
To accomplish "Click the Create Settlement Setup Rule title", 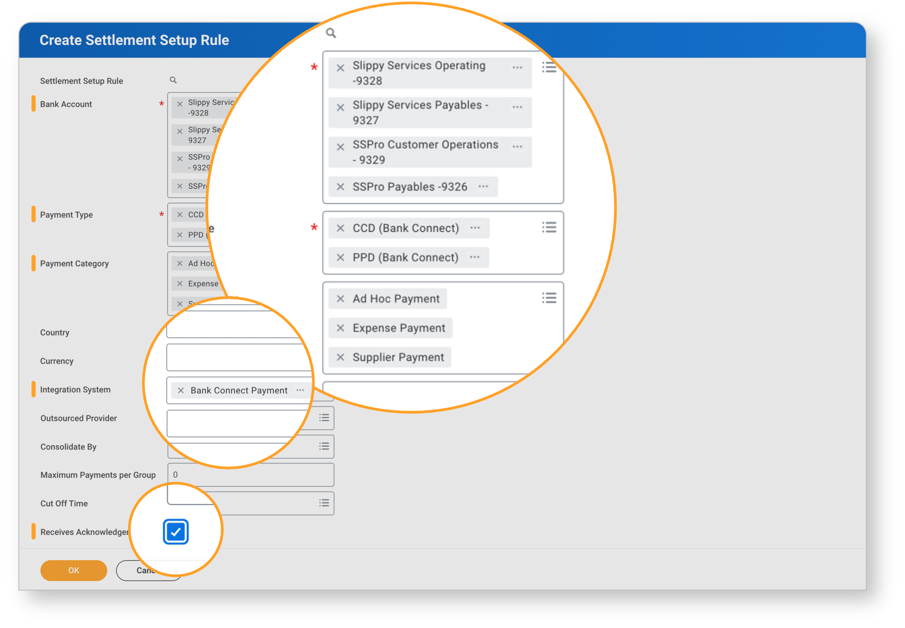I will coord(134,41).
